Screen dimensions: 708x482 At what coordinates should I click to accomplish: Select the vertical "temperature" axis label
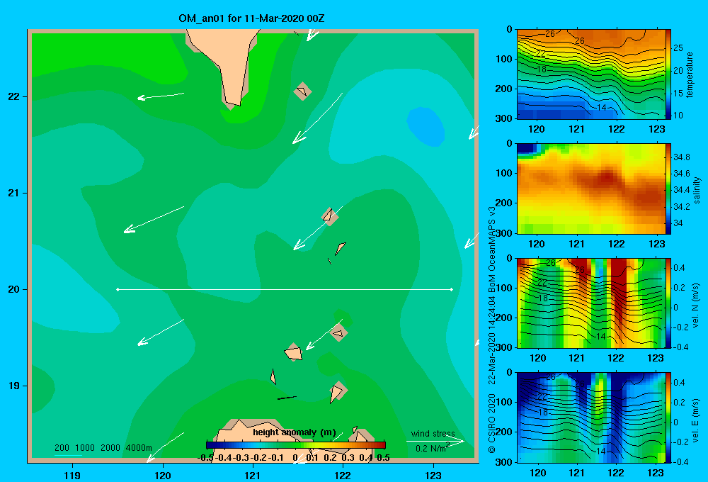coord(690,74)
